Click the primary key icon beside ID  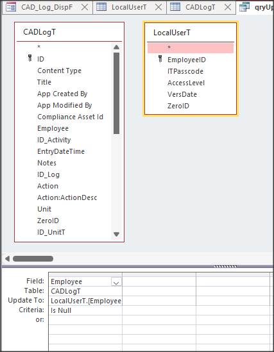click(30, 58)
